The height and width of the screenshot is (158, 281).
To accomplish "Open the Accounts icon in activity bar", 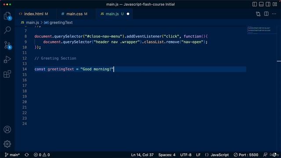I will (7, 129).
